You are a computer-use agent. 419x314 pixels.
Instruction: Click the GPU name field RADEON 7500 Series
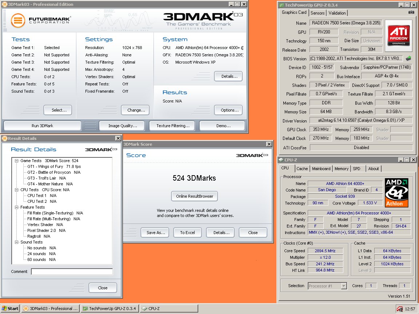(x=346, y=23)
